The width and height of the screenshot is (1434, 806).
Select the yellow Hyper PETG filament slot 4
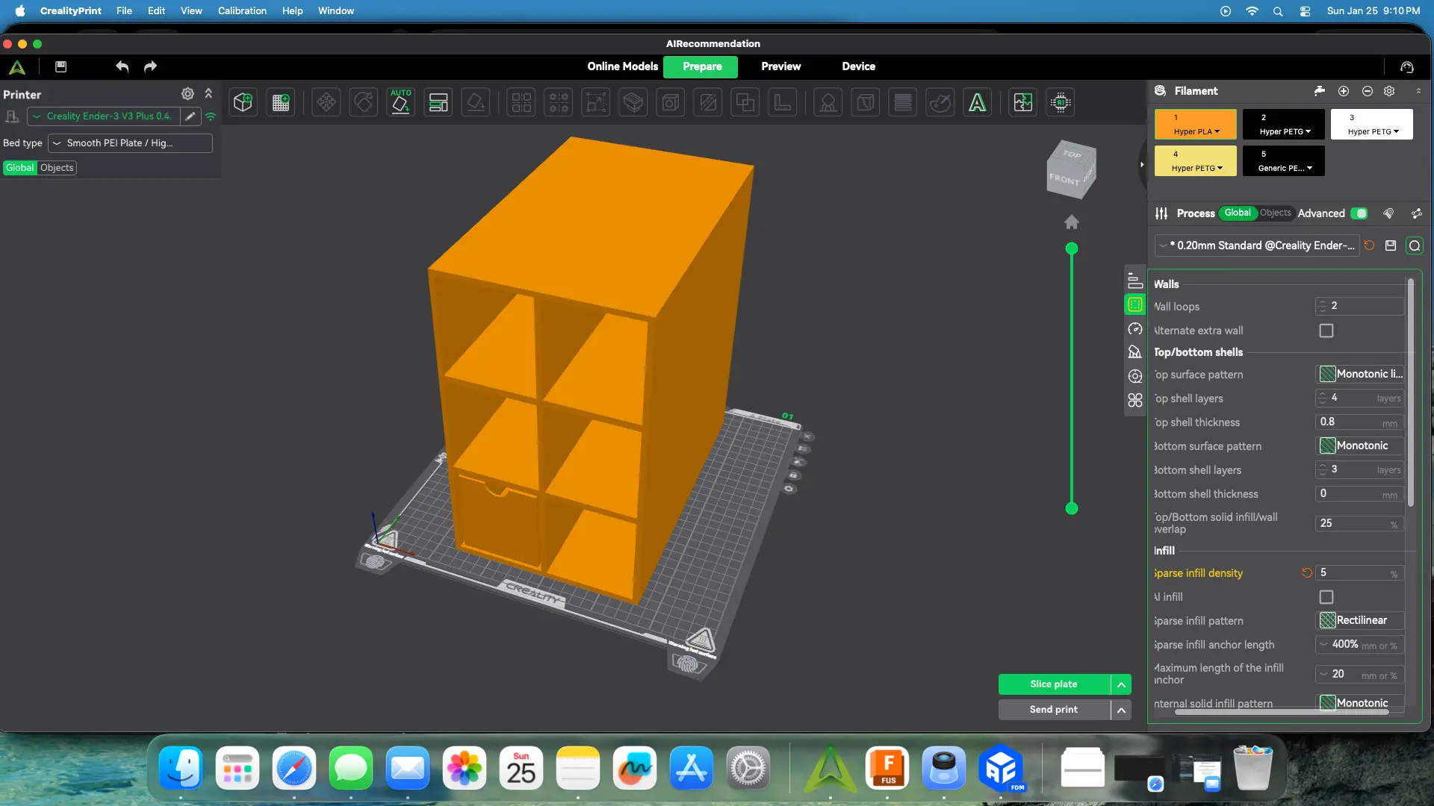1196,161
